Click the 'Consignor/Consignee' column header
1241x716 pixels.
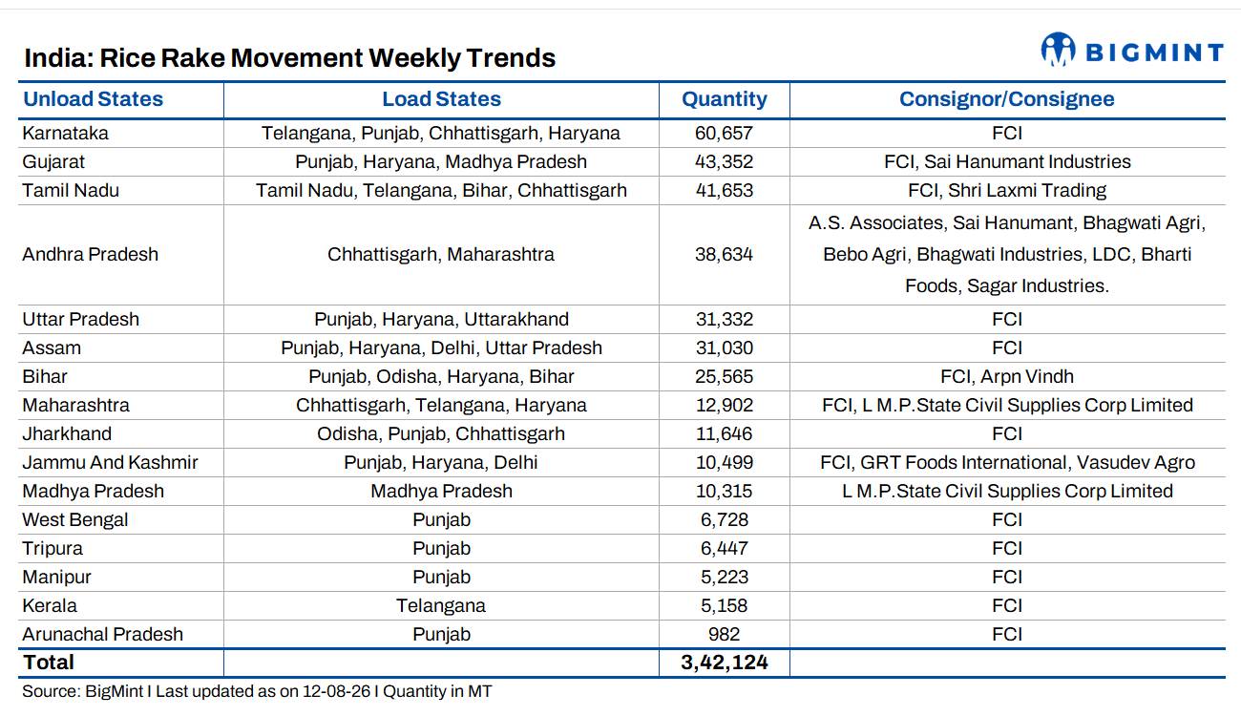tap(1007, 99)
